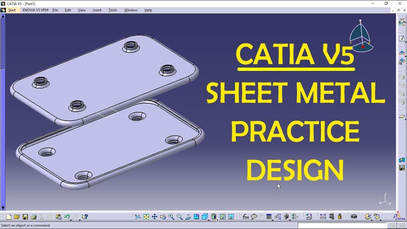
Task: Click the view compass at top right
Action: [x=361, y=36]
